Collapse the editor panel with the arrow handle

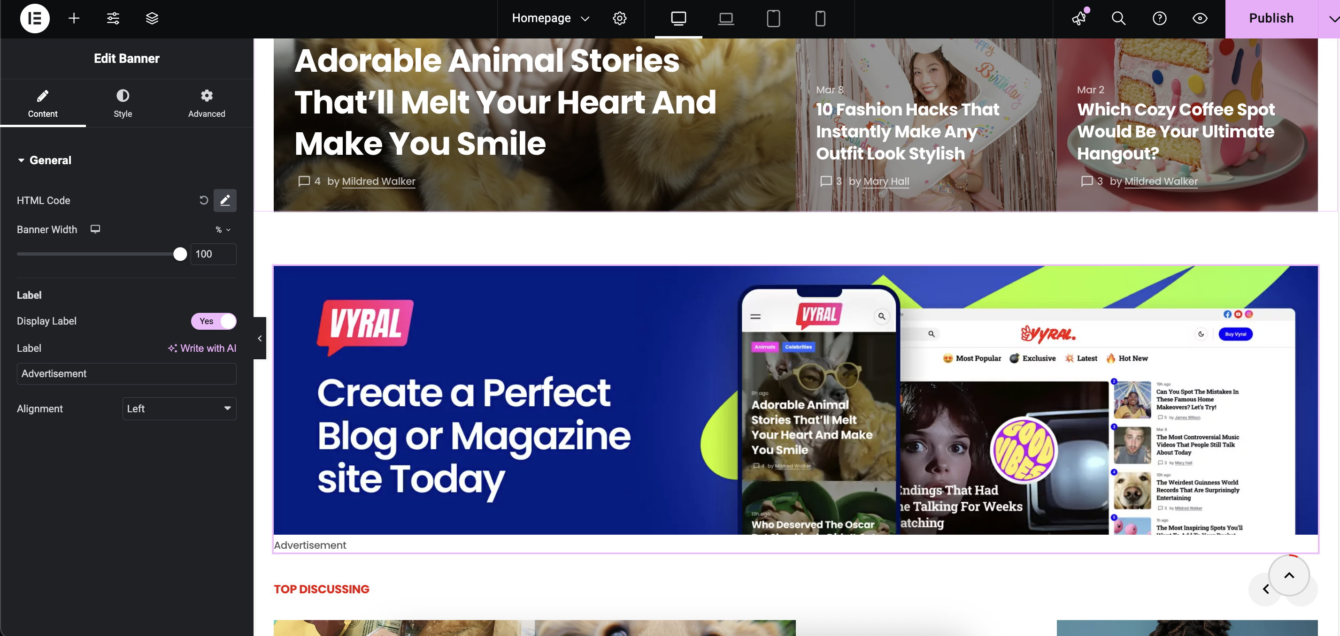coord(260,338)
